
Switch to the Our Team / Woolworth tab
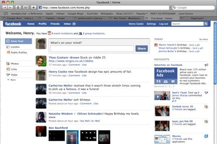(x=126, y=18)
